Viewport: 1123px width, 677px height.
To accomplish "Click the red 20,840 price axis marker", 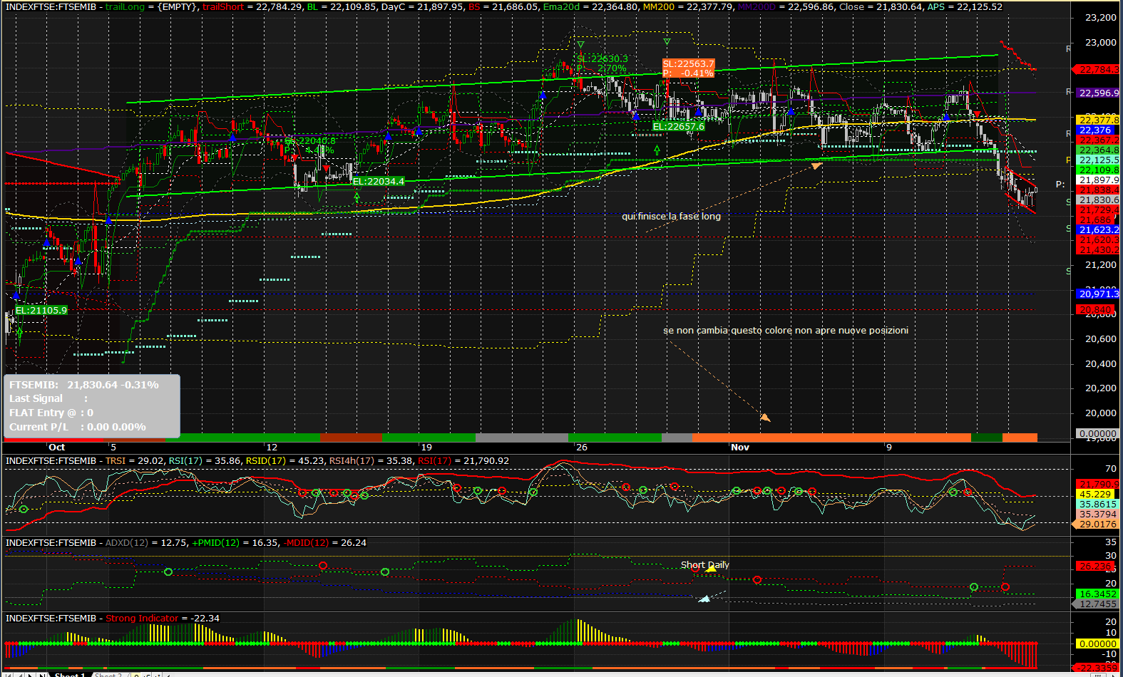I will pyautogui.click(x=1096, y=309).
